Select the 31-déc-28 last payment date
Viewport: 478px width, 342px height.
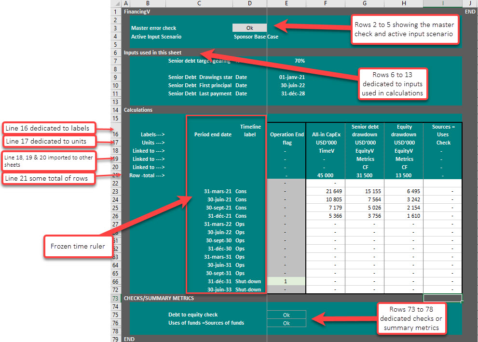[293, 94]
